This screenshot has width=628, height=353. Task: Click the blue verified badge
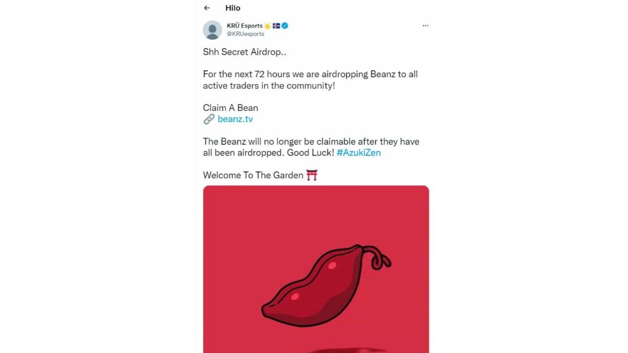point(285,26)
